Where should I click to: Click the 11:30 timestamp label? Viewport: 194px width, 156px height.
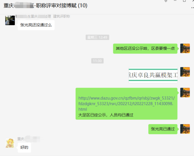[x=97, y=61]
